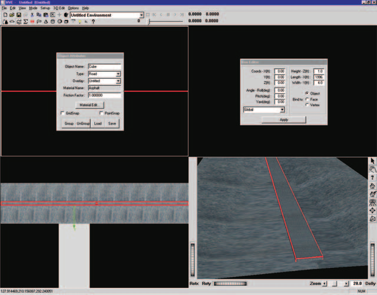
Task: Click the Sigma summation toolbar icon
Action: tap(25, 22)
